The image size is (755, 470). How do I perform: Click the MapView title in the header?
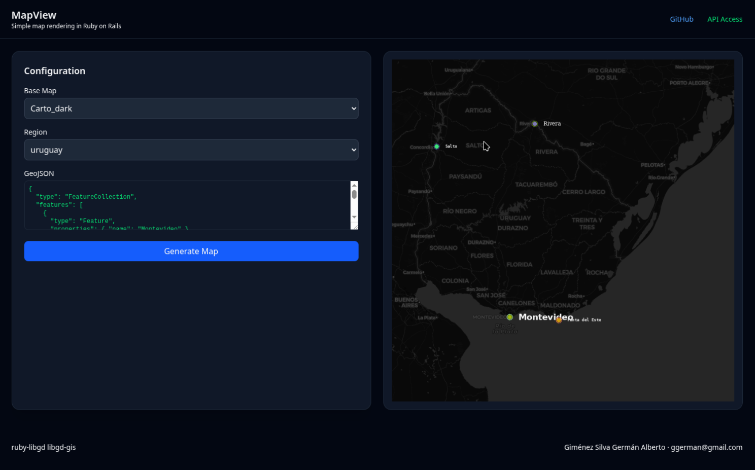pyautogui.click(x=34, y=15)
